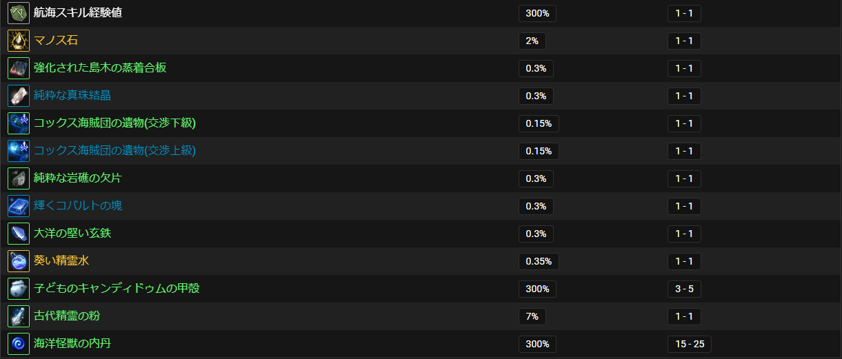
Task: Click the 0.35% drop rate badge
Action: 539,261
